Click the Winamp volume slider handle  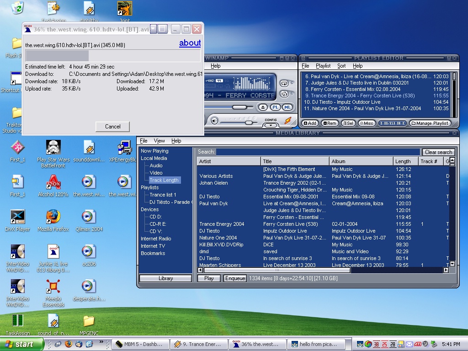point(249,122)
